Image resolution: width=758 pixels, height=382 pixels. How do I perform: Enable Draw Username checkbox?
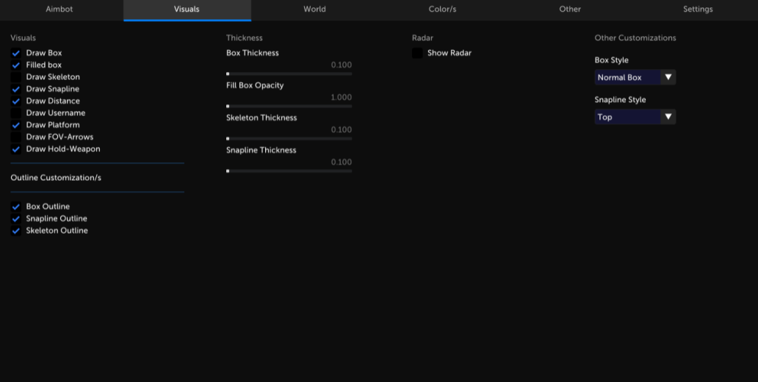[x=16, y=113]
